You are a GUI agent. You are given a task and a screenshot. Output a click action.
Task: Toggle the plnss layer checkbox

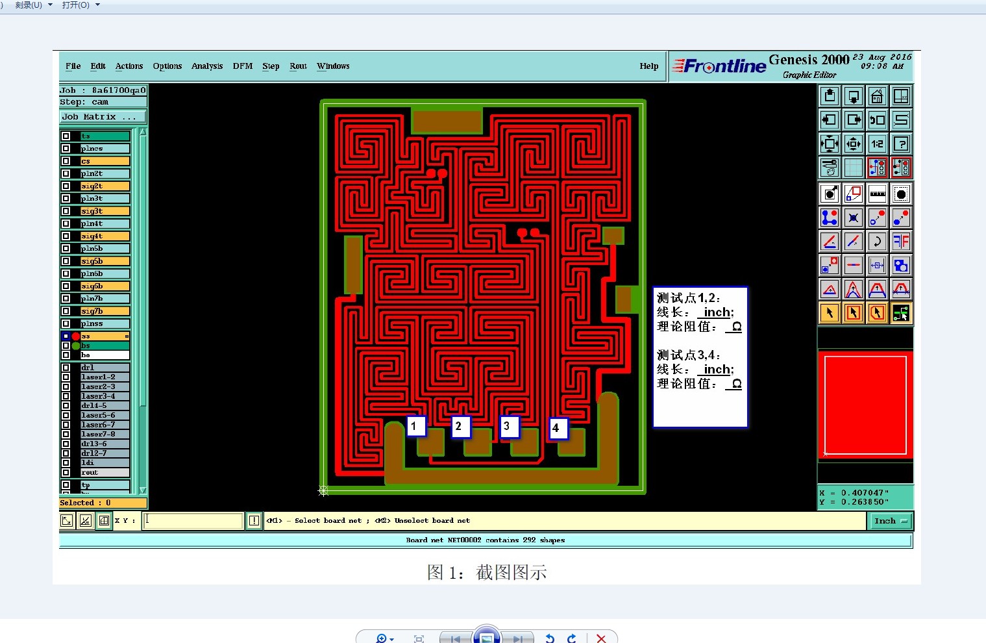66,323
